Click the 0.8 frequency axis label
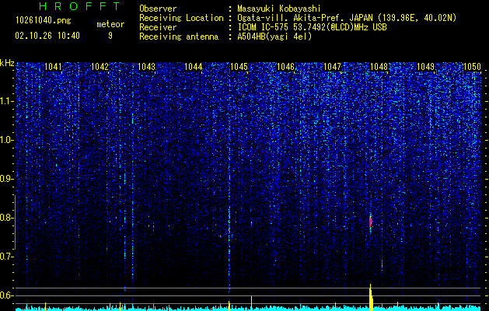 click(x=6, y=218)
